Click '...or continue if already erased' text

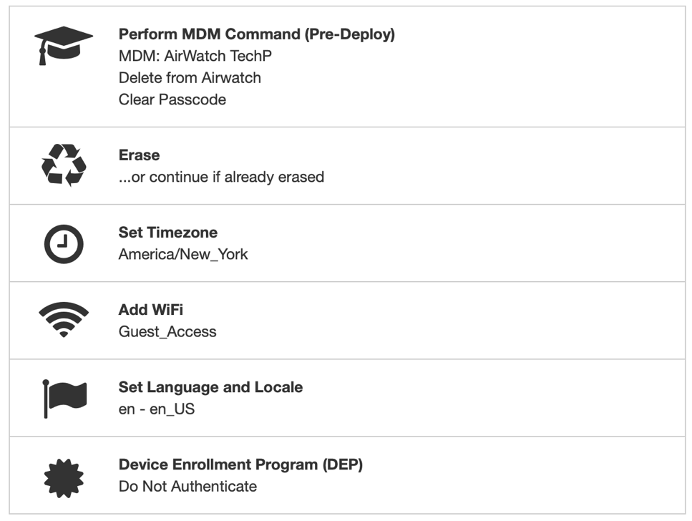click(221, 177)
